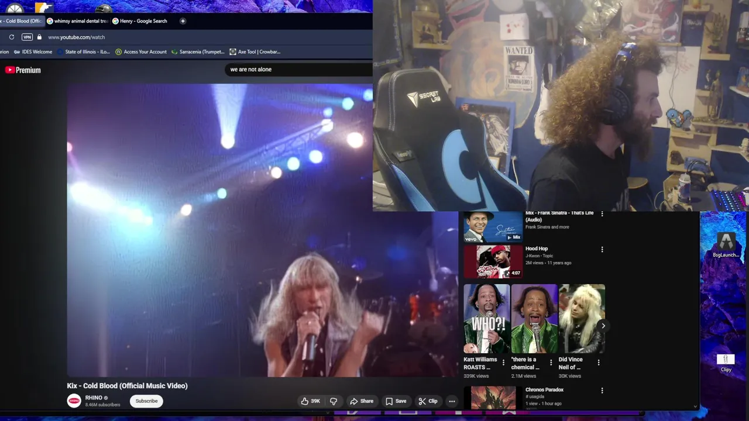
Task: Play Katt Williams ROASTS short
Action: coord(487,319)
